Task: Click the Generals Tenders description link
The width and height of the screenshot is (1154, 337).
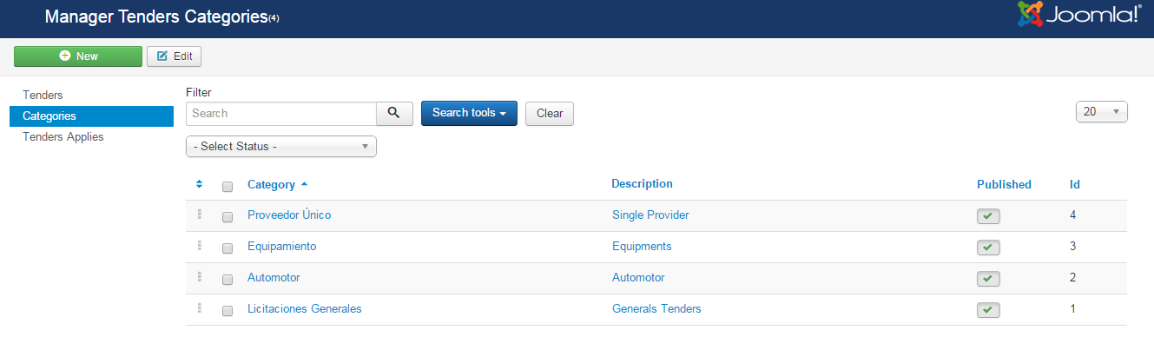Action: click(656, 308)
